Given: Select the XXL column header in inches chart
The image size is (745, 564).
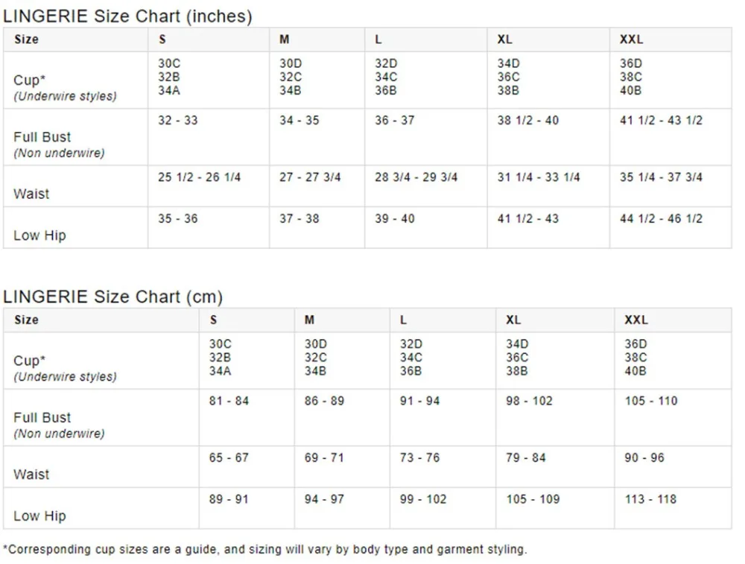Looking at the screenshot, I should [x=631, y=39].
